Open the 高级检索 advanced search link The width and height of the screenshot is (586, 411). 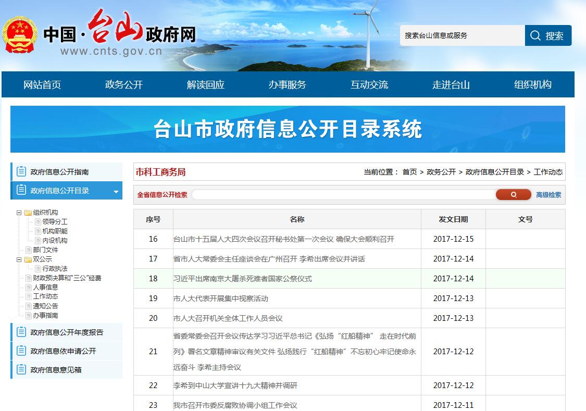point(548,195)
